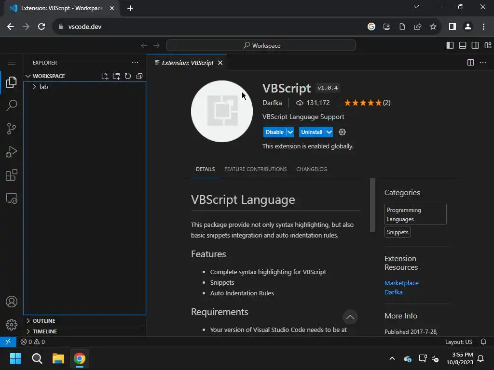The image size is (494, 370).
Task: Click the Workspace command center search box
Action: (x=261, y=45)
